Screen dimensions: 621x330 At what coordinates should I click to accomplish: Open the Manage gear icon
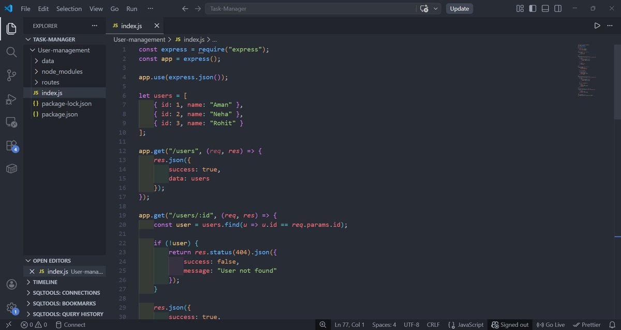click(11, 308)
